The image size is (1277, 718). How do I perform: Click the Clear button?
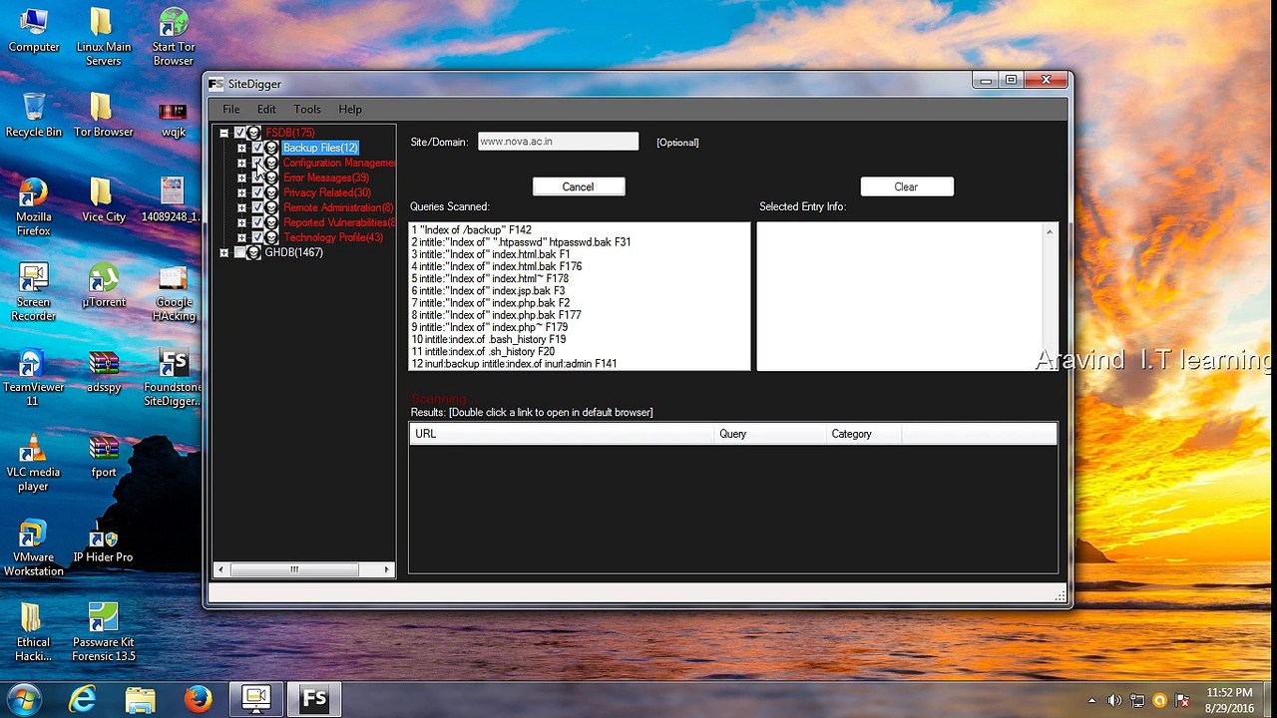pyautogui.click(x=907, y=186)
